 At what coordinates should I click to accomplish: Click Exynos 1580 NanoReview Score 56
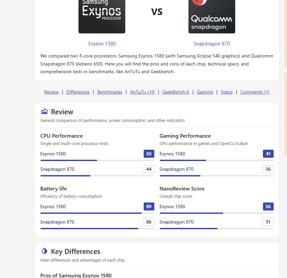click(x=268, y=206)
